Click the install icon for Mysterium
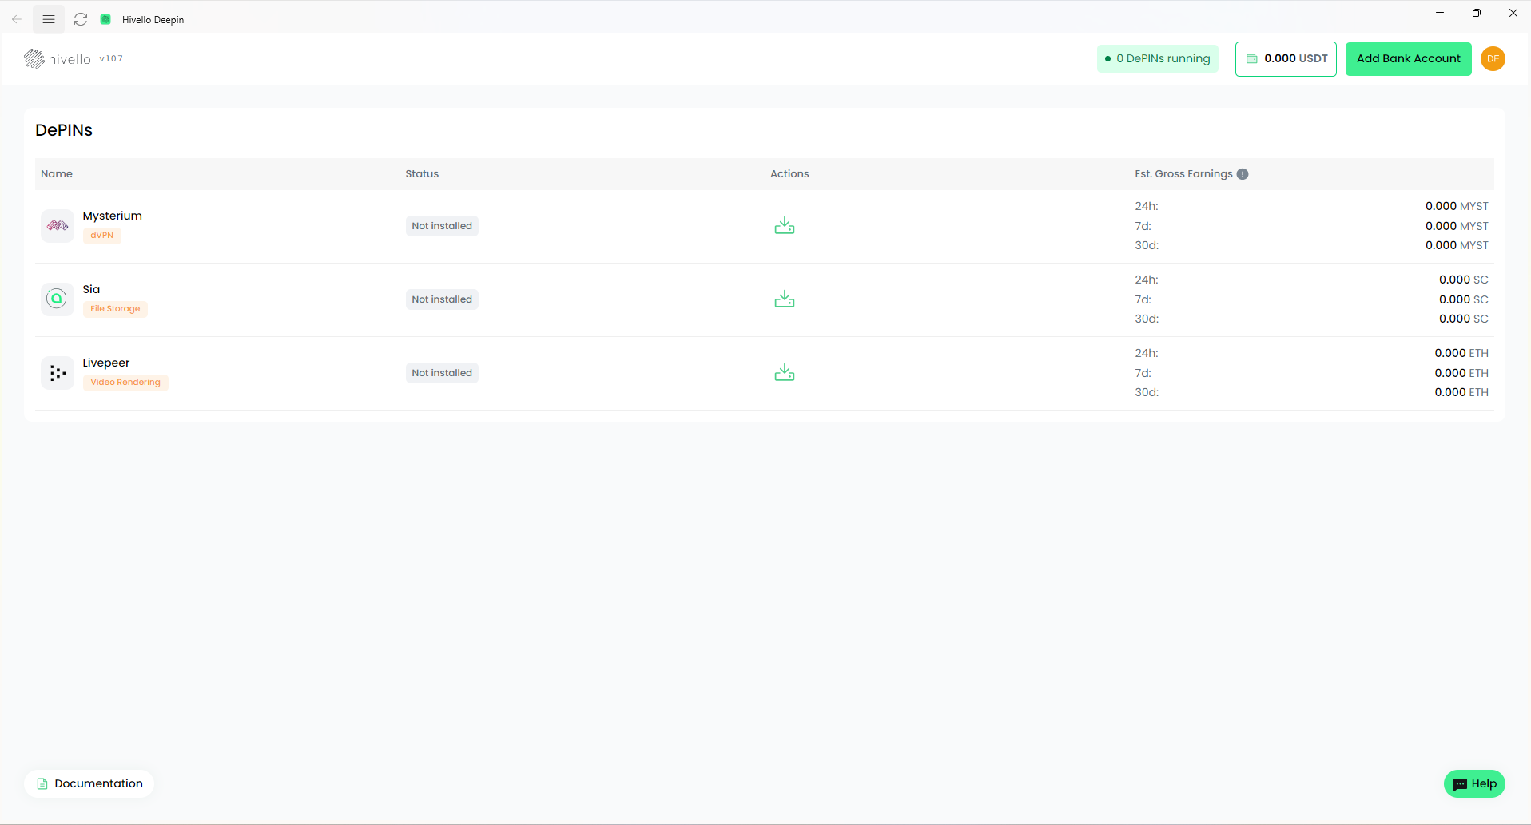The image size is (1531, 825). 785,225
